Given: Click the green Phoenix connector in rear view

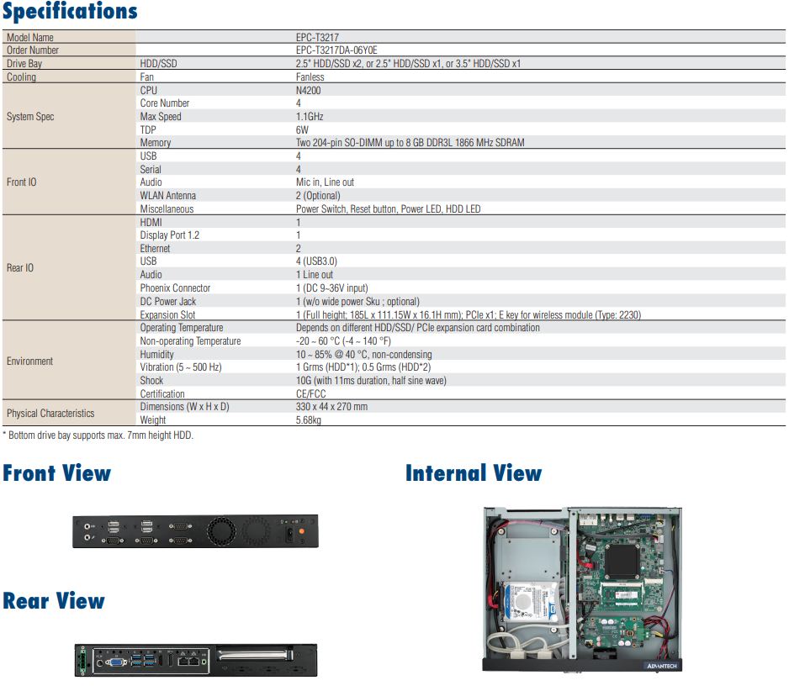Looking at the screenshot, I should point(82,661).
